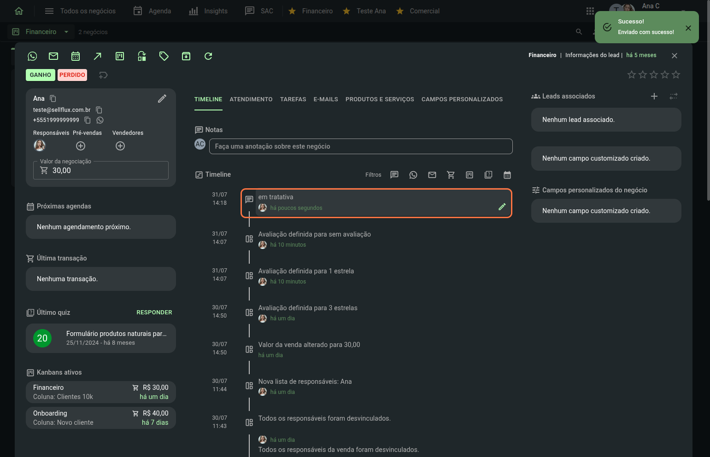Copy the phone number +5551999999999
The image size is (710, 457).
click(88, 120)
